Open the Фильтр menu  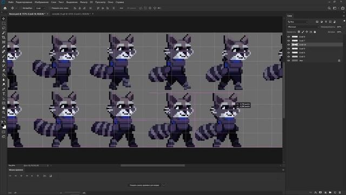click(x=84, y=2)
